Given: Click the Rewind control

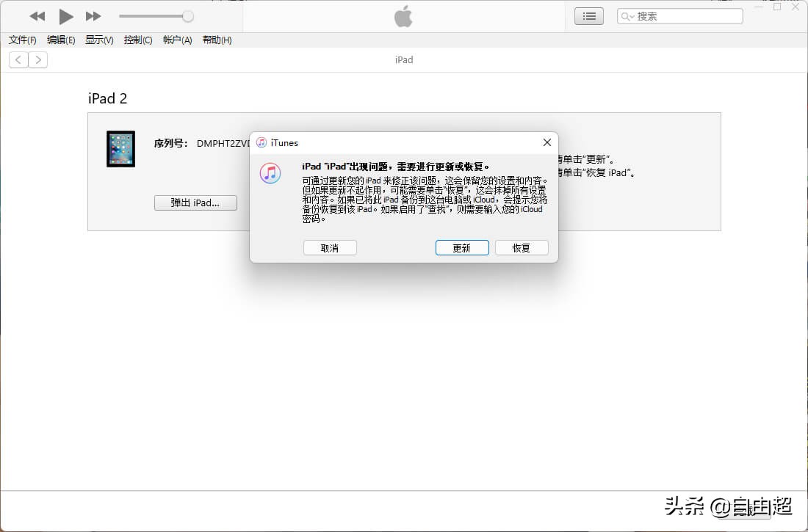Looking at the screenshot, I should coord(37,16).
